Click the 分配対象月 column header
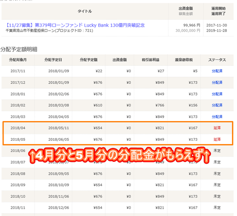Image resolution: width=237 pixels, height=216 pixels. [18, 60]
